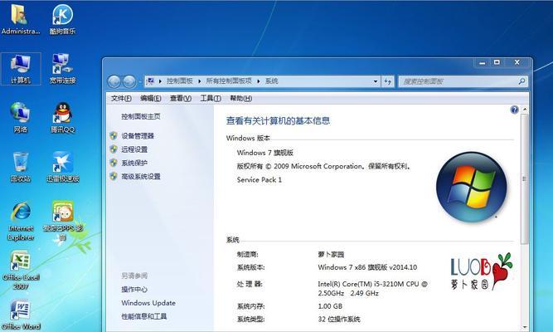The width and height of the screenshot is (553, 332).
Task: Open 性能信息和工具 link
Action: tap(144, 316)
